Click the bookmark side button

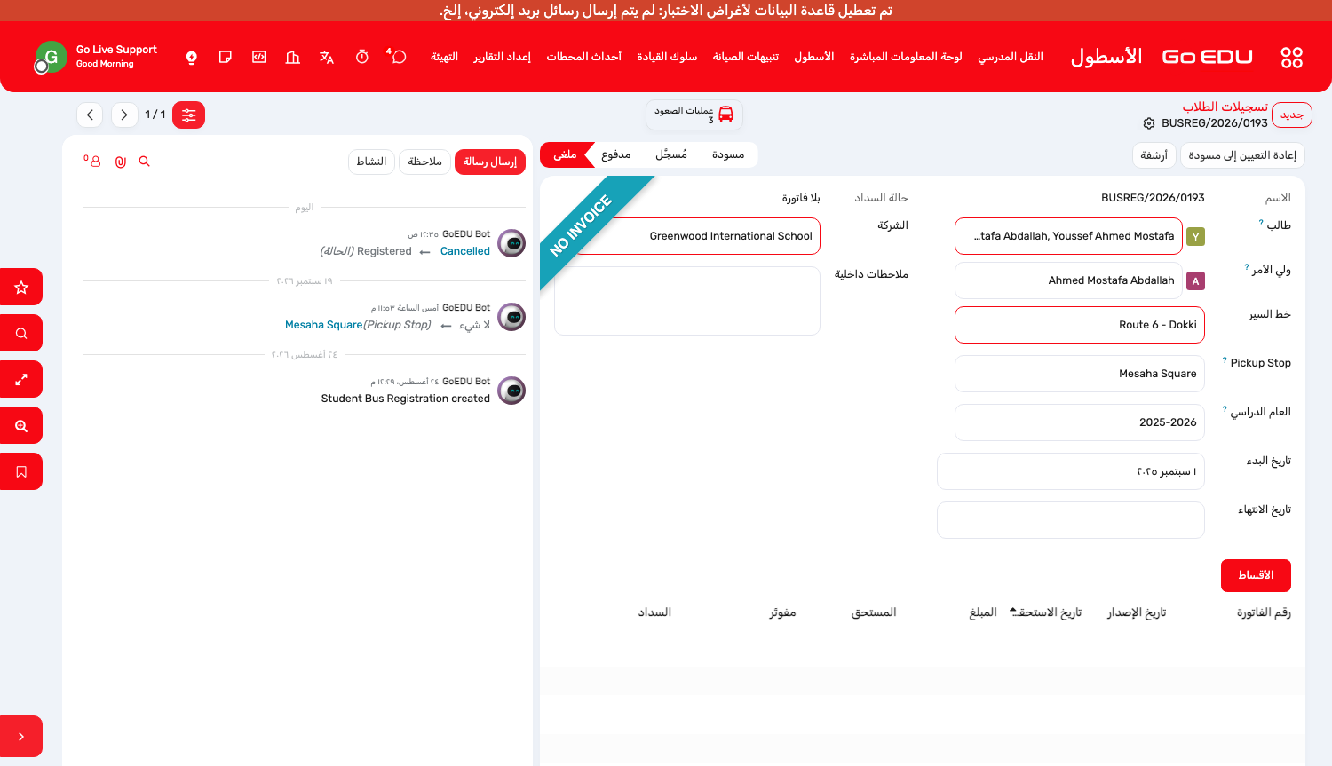(x=21, y=471)
